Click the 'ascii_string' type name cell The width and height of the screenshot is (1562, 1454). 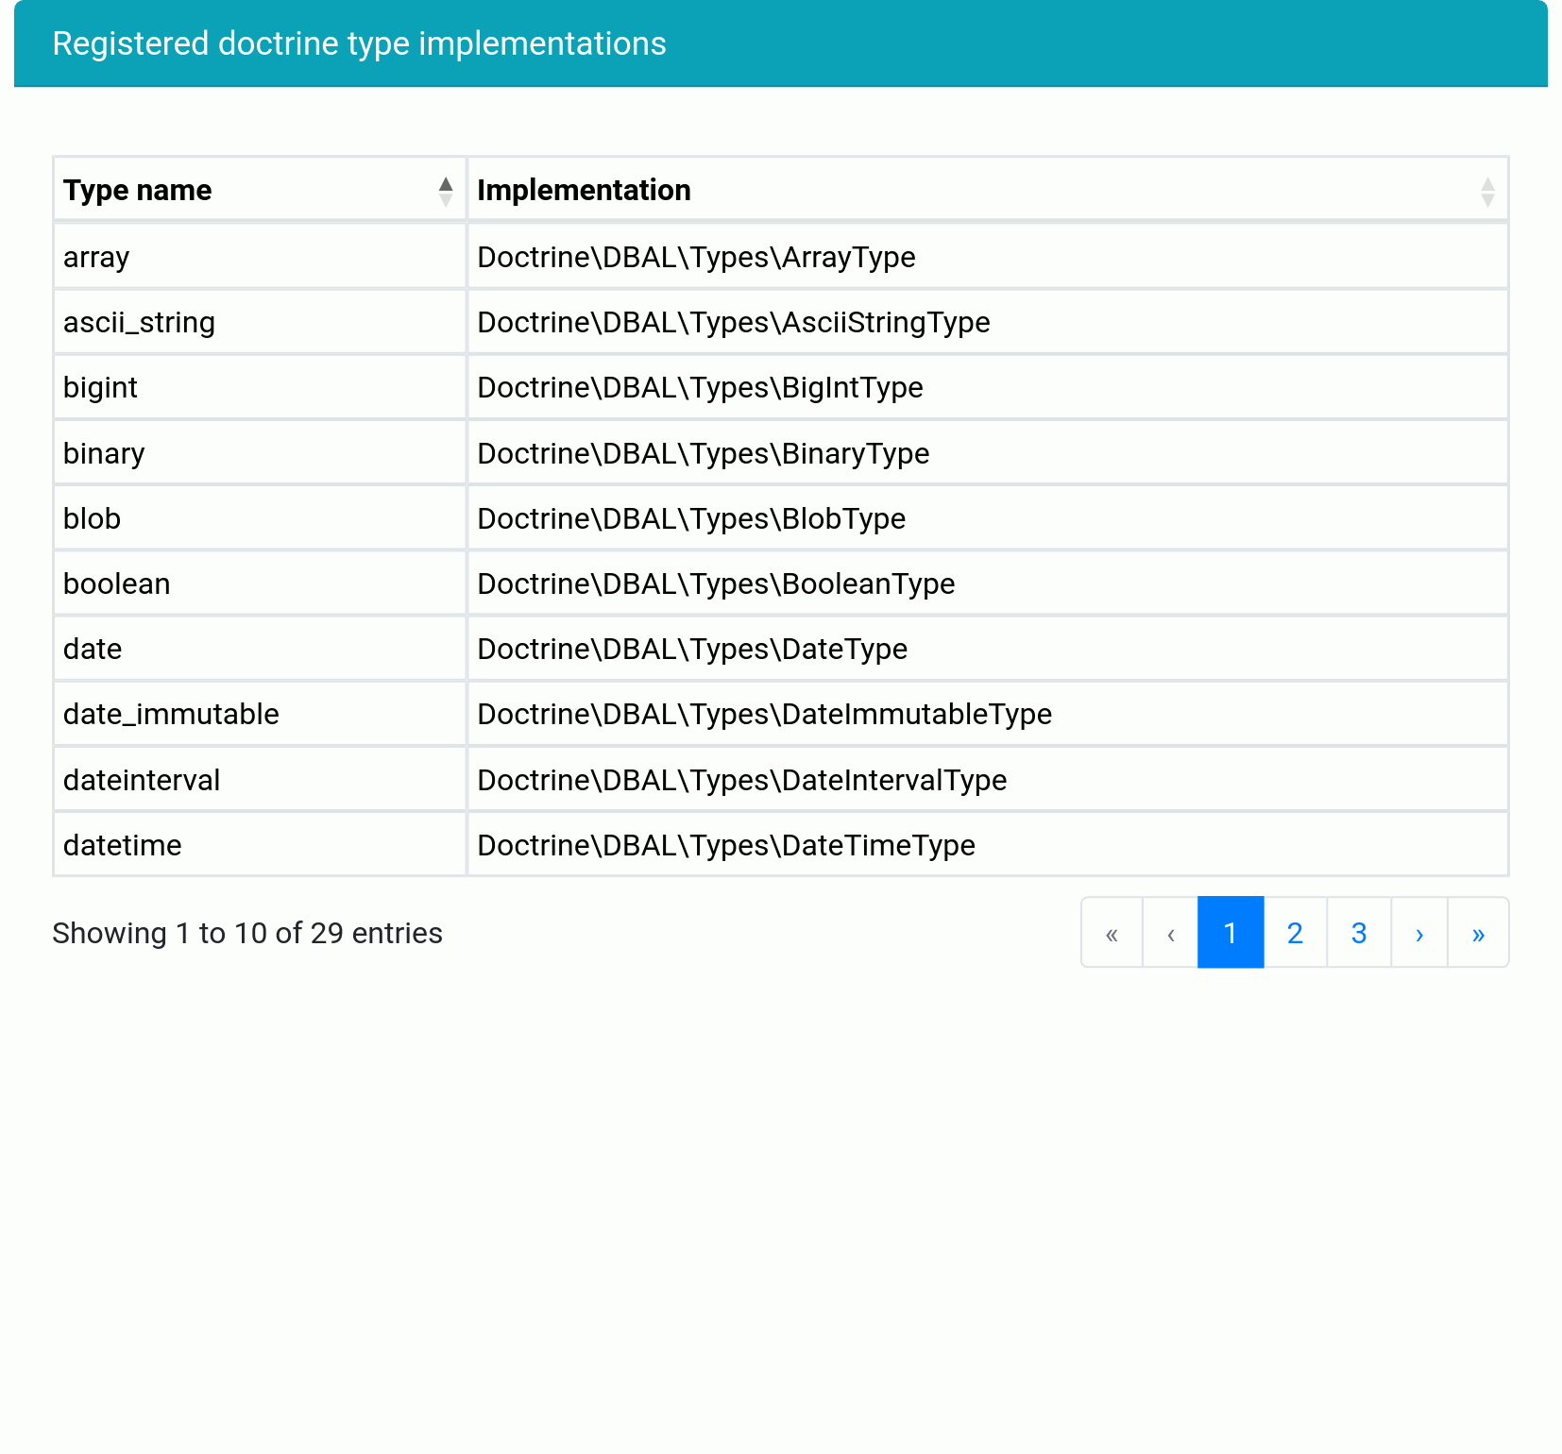coord(260,322)
